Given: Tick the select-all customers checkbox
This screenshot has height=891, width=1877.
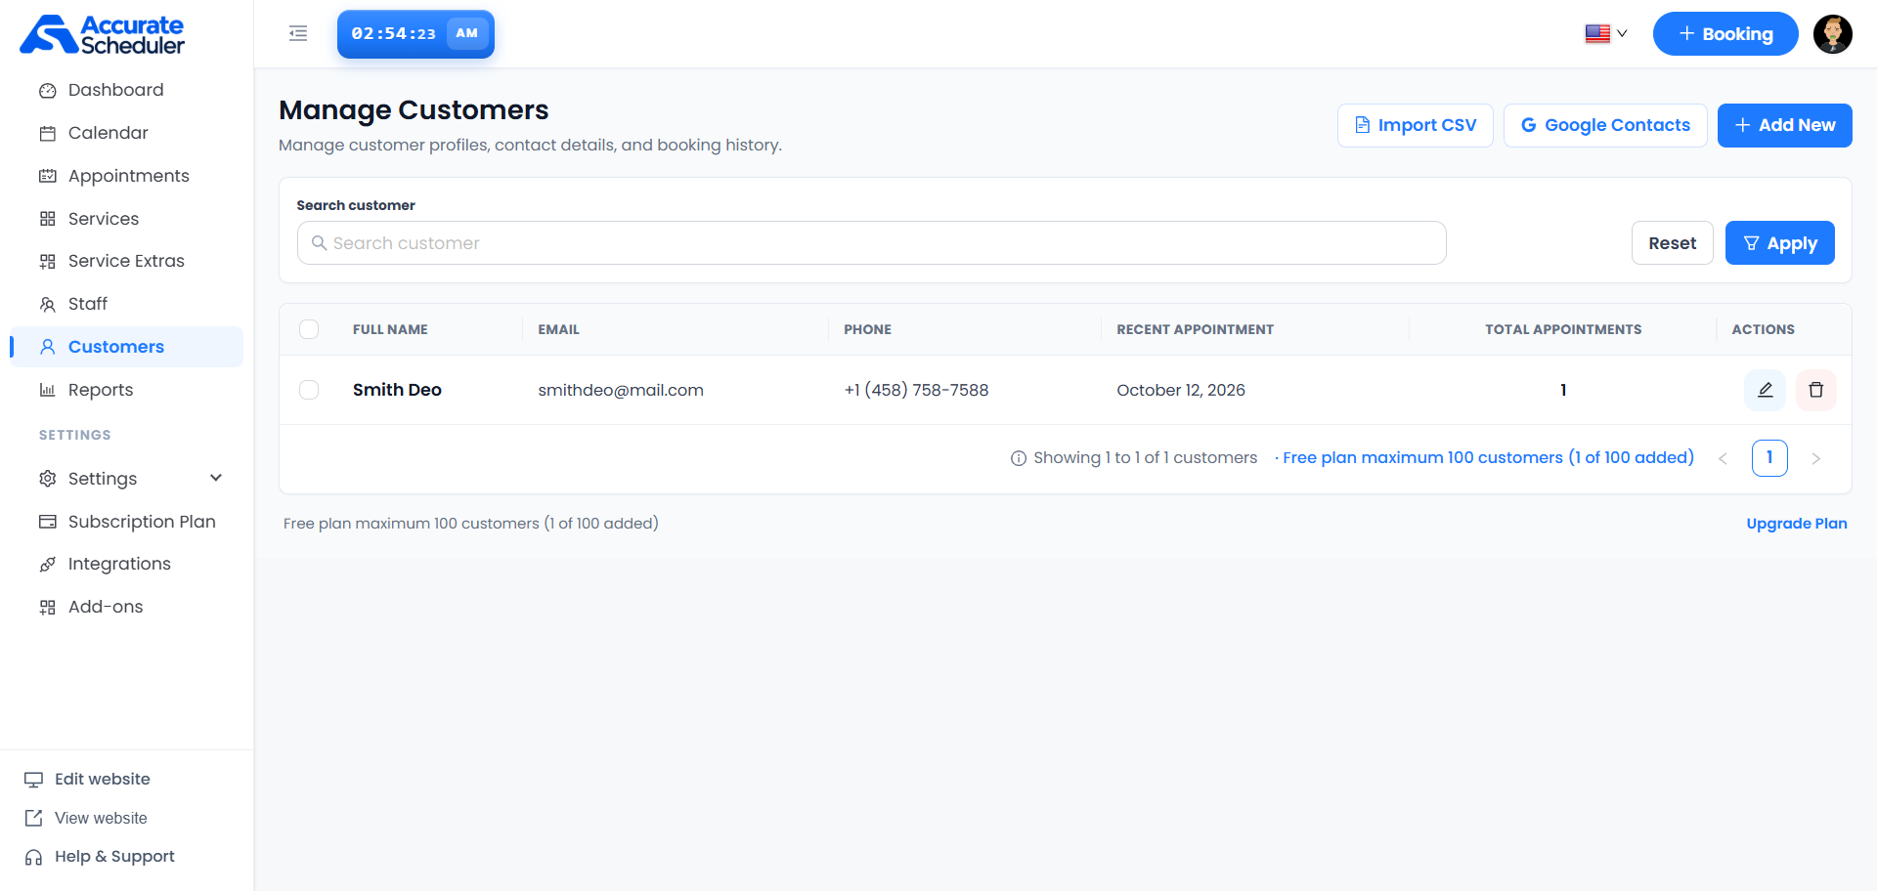Looking at the screenshot, I should coord(309,329).
